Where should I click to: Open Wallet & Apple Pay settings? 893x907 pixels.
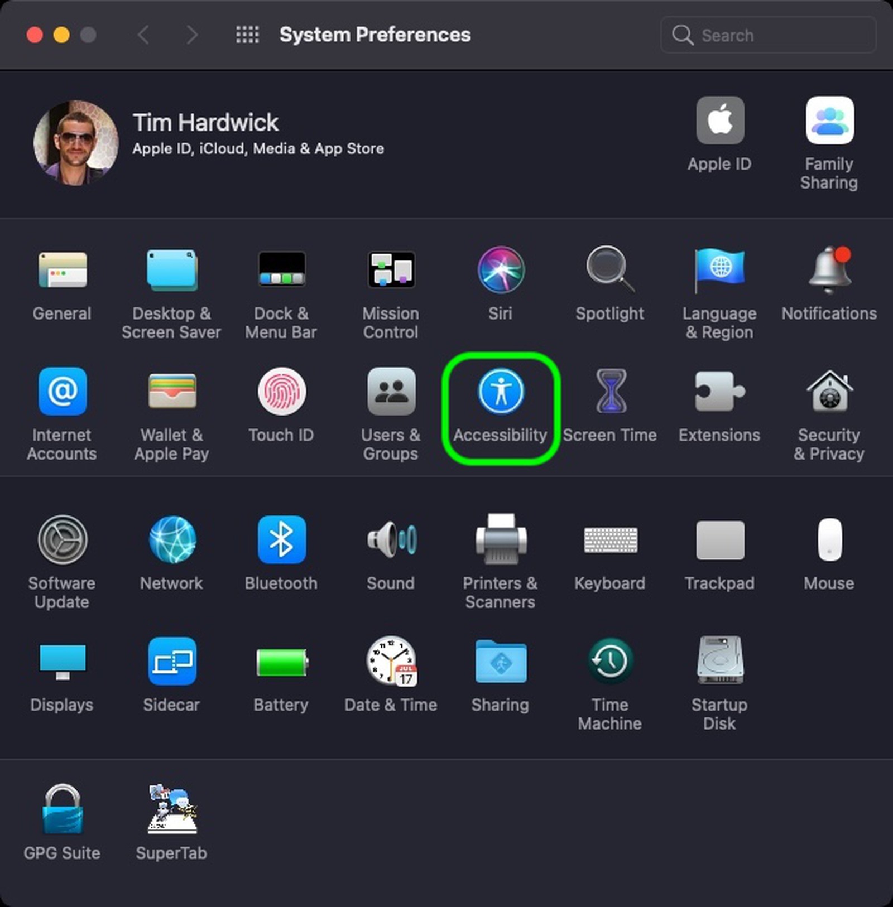171,392
